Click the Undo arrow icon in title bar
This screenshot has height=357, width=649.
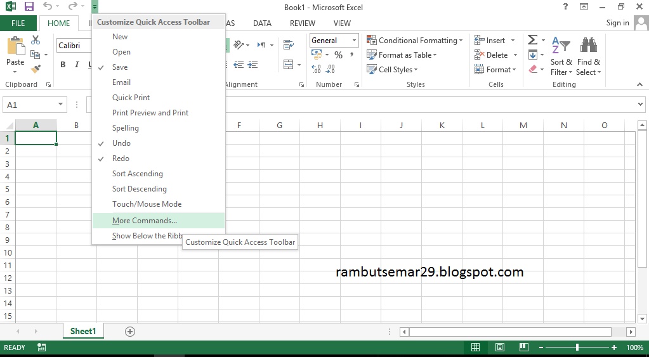pyautogui.click(x=48, y=6)
